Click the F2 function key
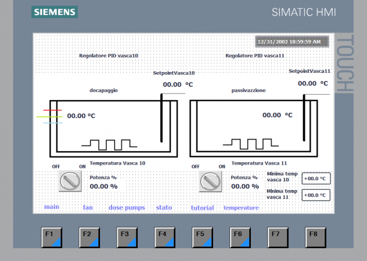The width and height of the screenshot is (367, 261). pos(89,237)
